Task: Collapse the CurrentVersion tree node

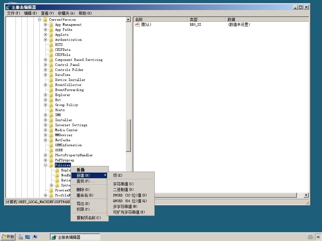Action: click(x=39, y=20)
